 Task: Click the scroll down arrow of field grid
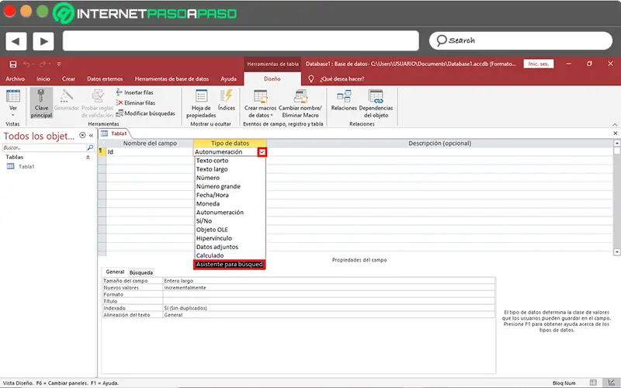click(x=616, y=251)
